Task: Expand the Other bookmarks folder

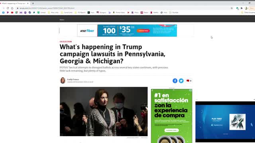Action: pos(248,12)
